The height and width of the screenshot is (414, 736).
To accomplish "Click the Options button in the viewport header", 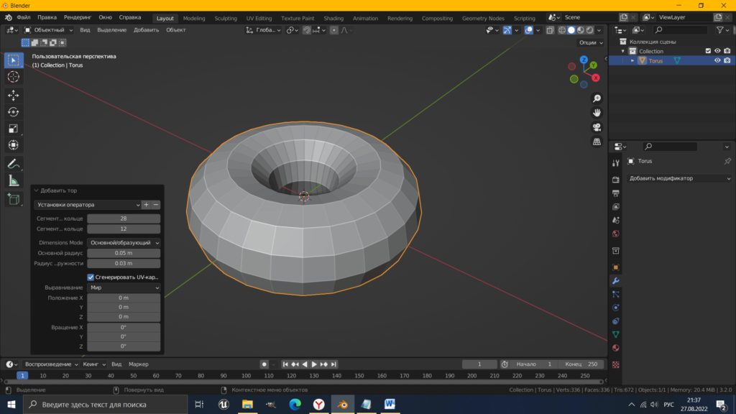I will click(589, 42).
